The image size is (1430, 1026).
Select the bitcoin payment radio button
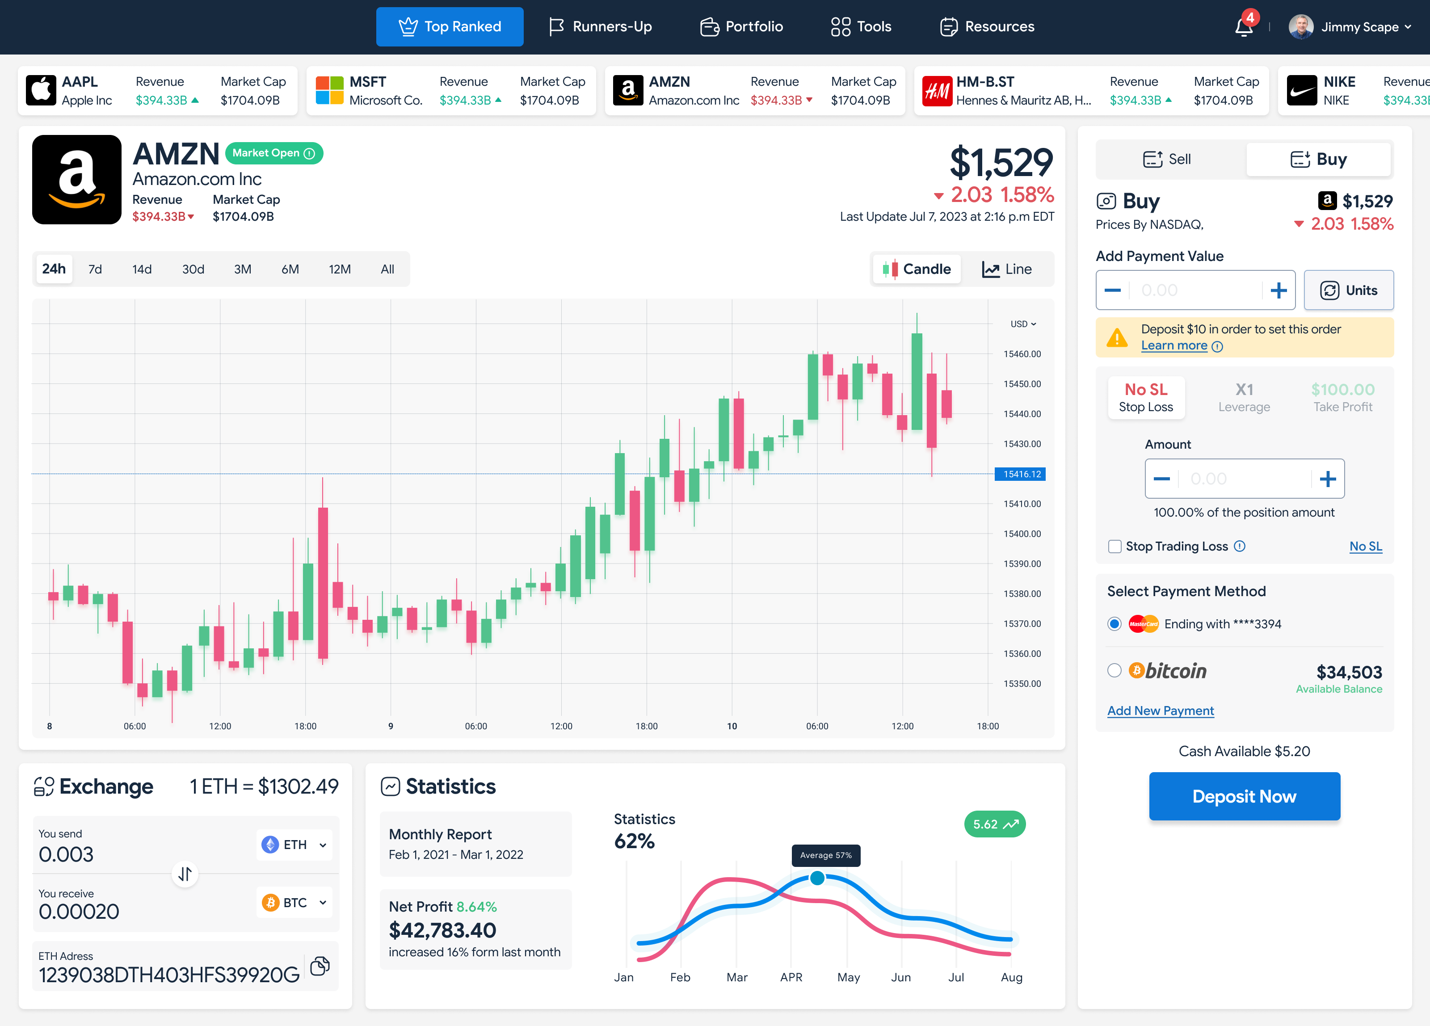(x=1114, y=670)
